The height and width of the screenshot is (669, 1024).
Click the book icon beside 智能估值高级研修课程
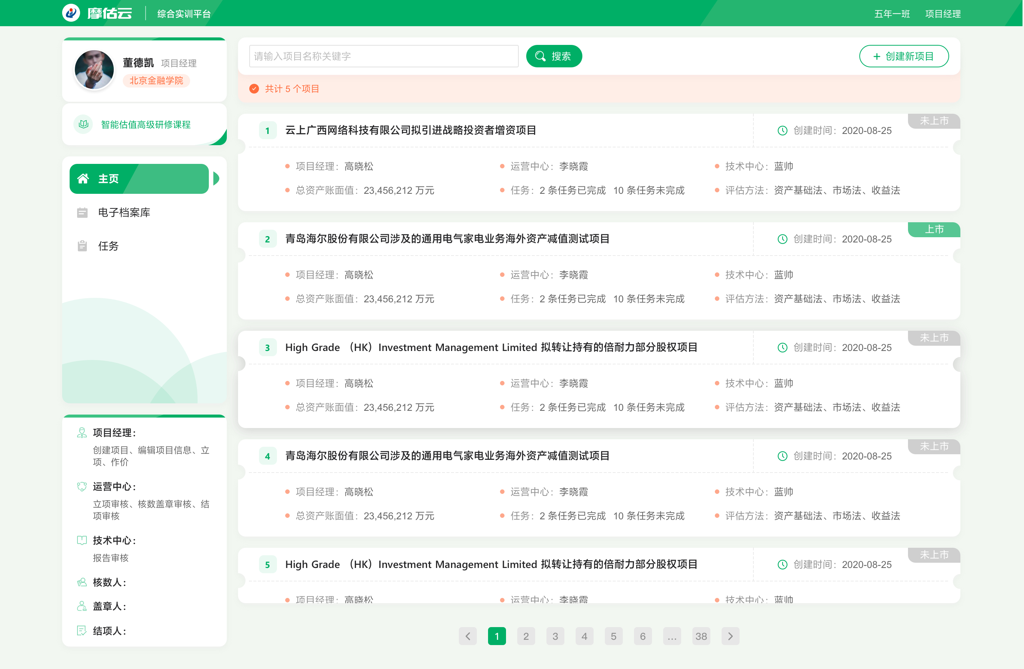(83, 124)
